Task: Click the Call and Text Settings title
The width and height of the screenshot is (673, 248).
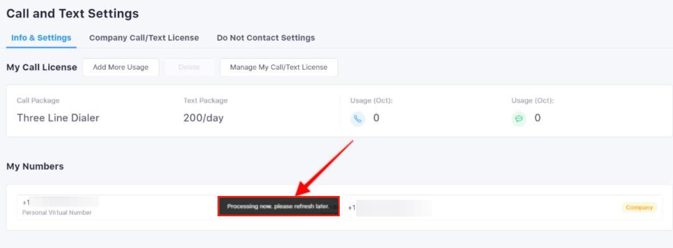Action: 72,13
